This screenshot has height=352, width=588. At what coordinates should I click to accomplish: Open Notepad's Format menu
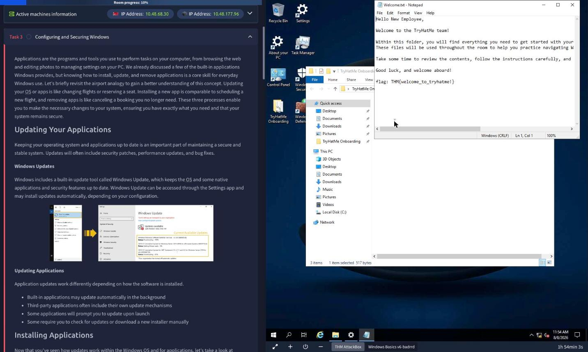tap(403, 13)
